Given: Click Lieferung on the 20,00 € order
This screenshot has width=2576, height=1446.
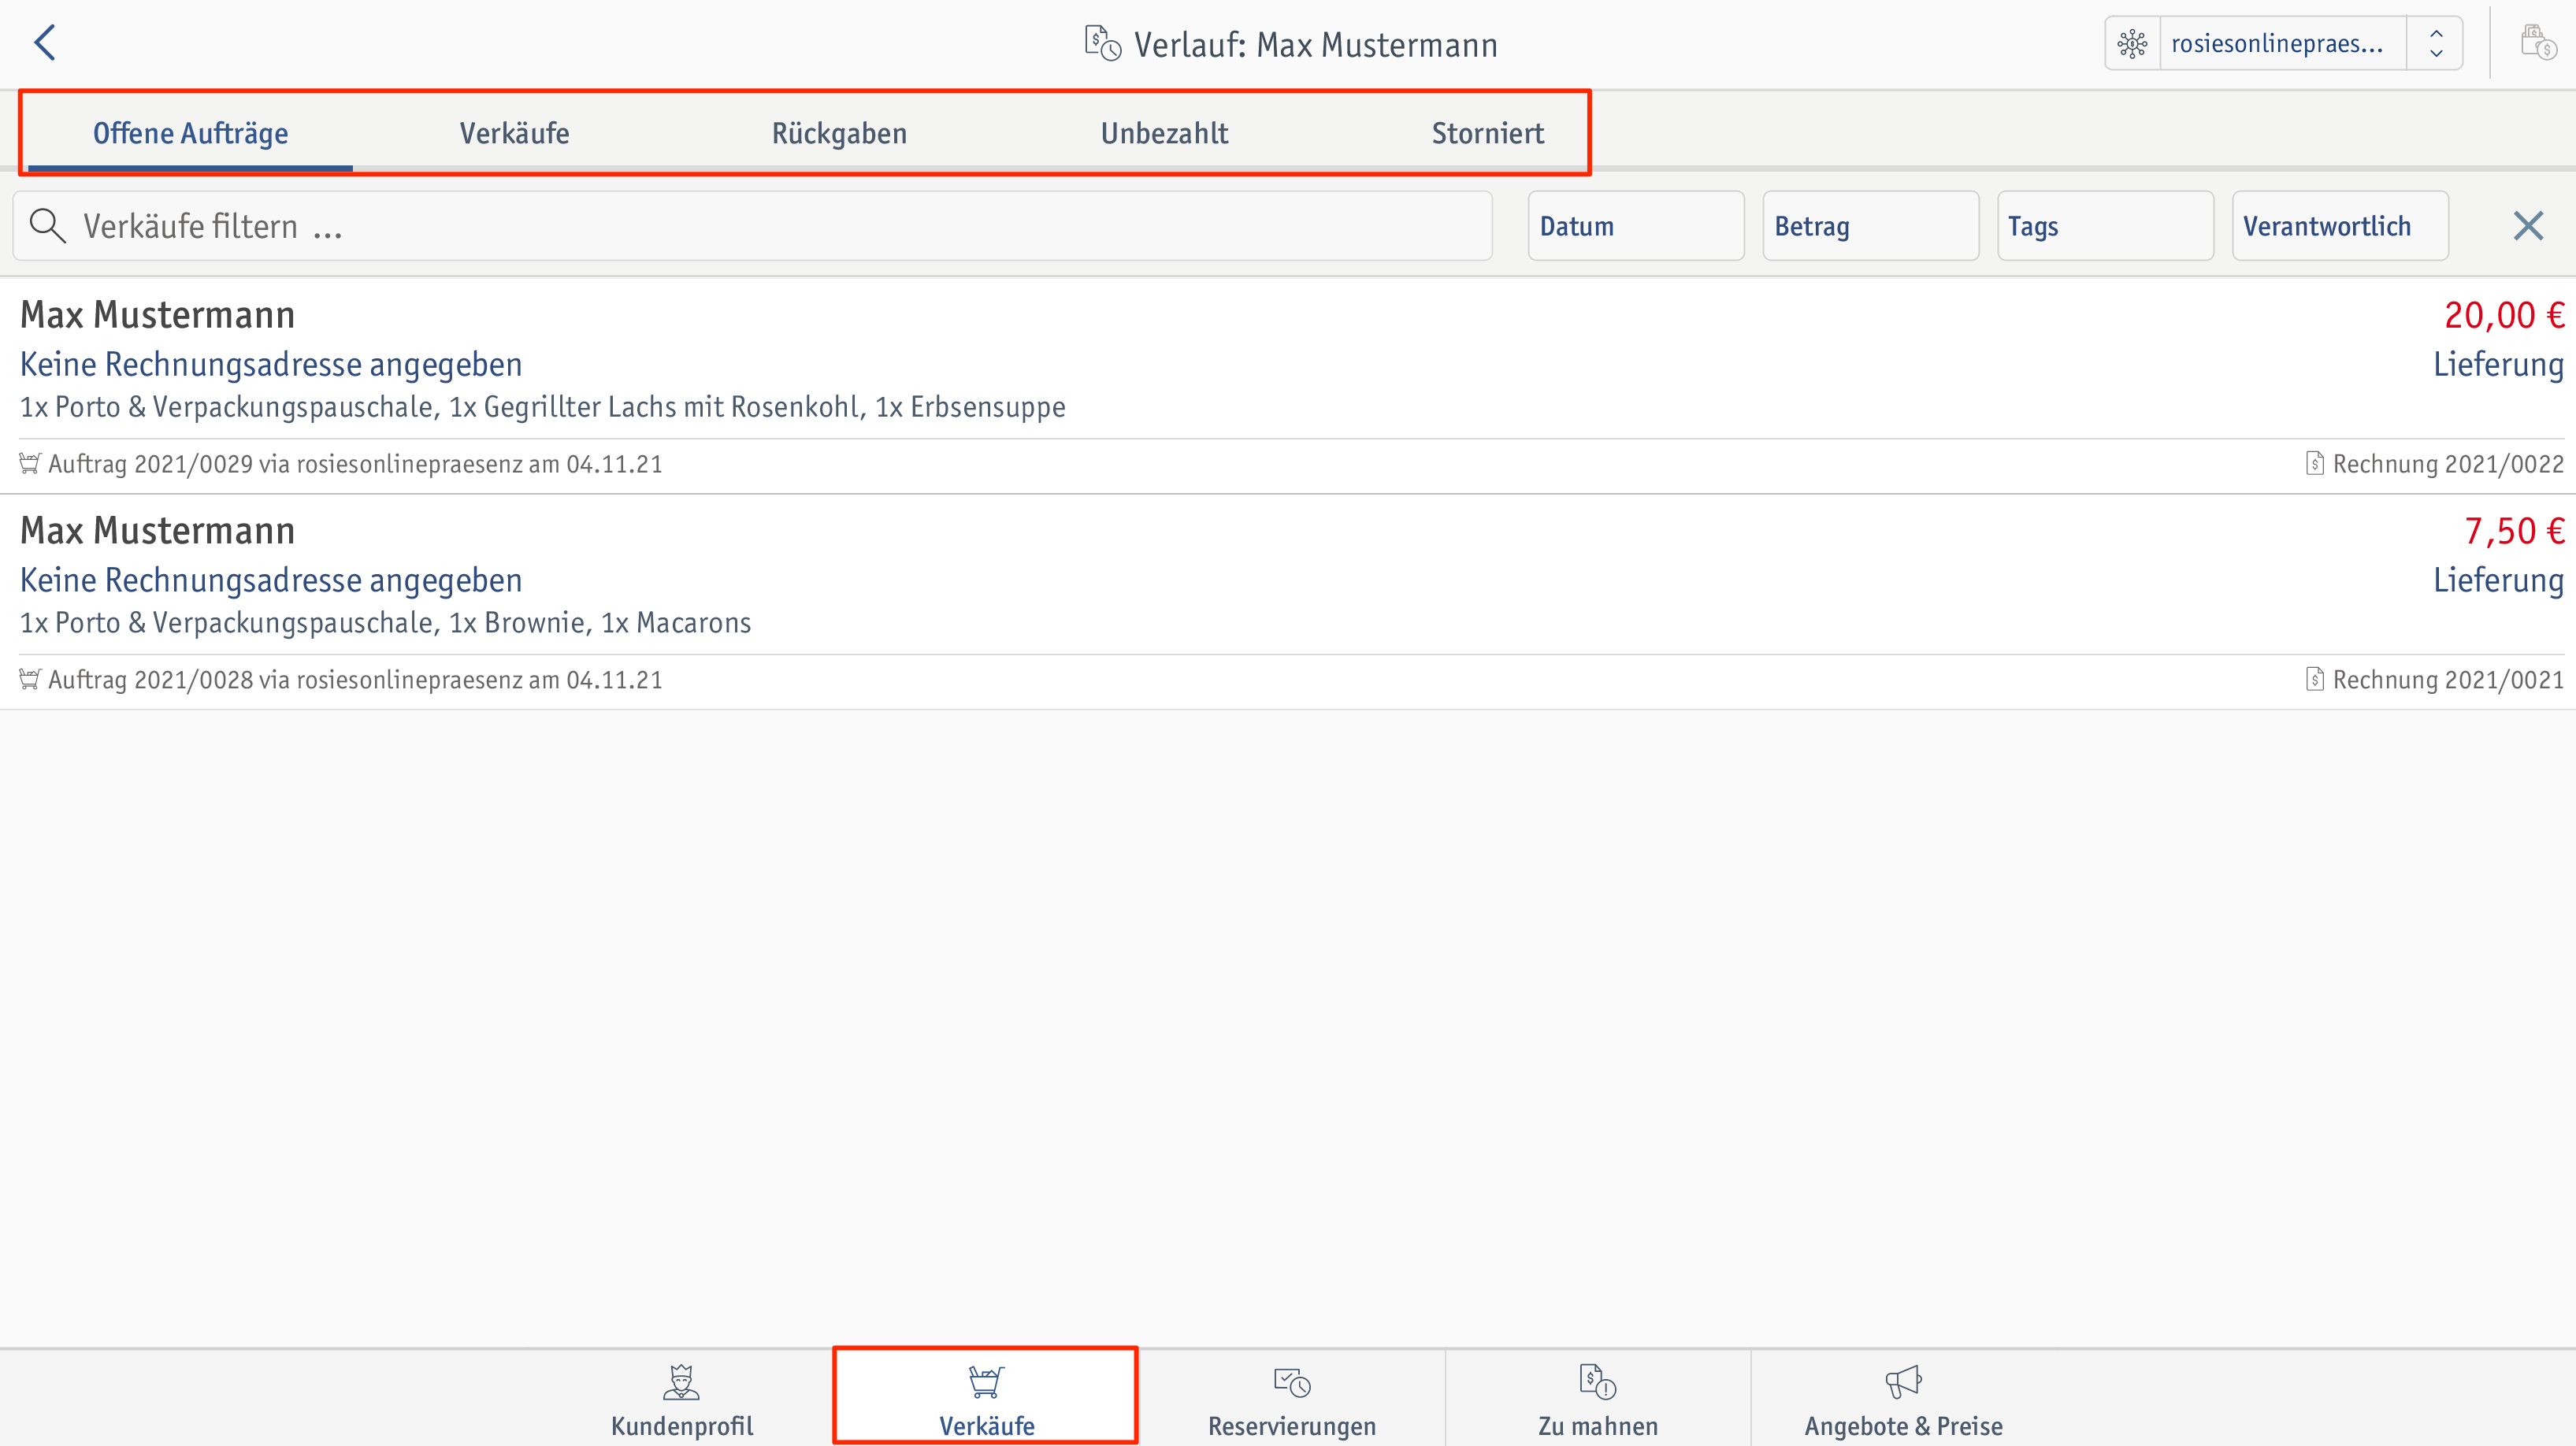Looking at the screenshot, I should coord(2498,365).
